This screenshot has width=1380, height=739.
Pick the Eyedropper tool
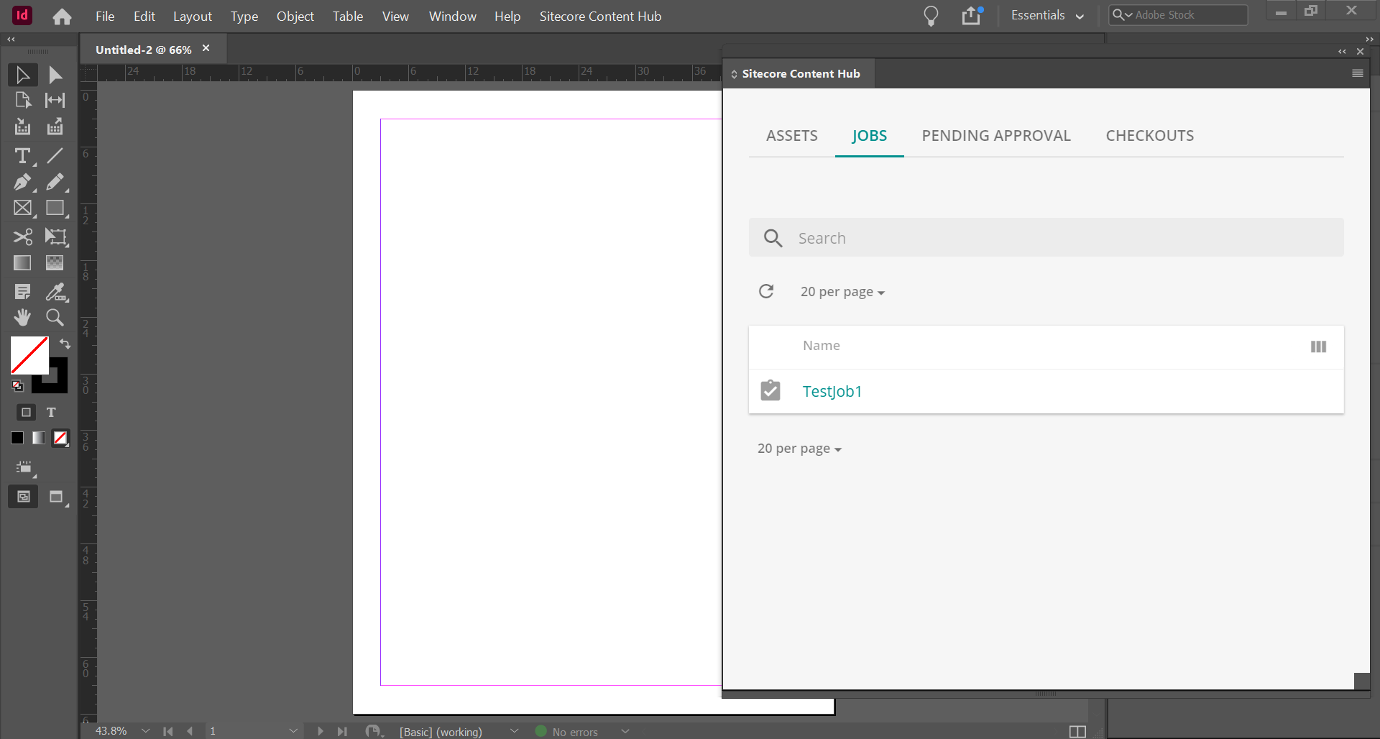pos(55,291)
